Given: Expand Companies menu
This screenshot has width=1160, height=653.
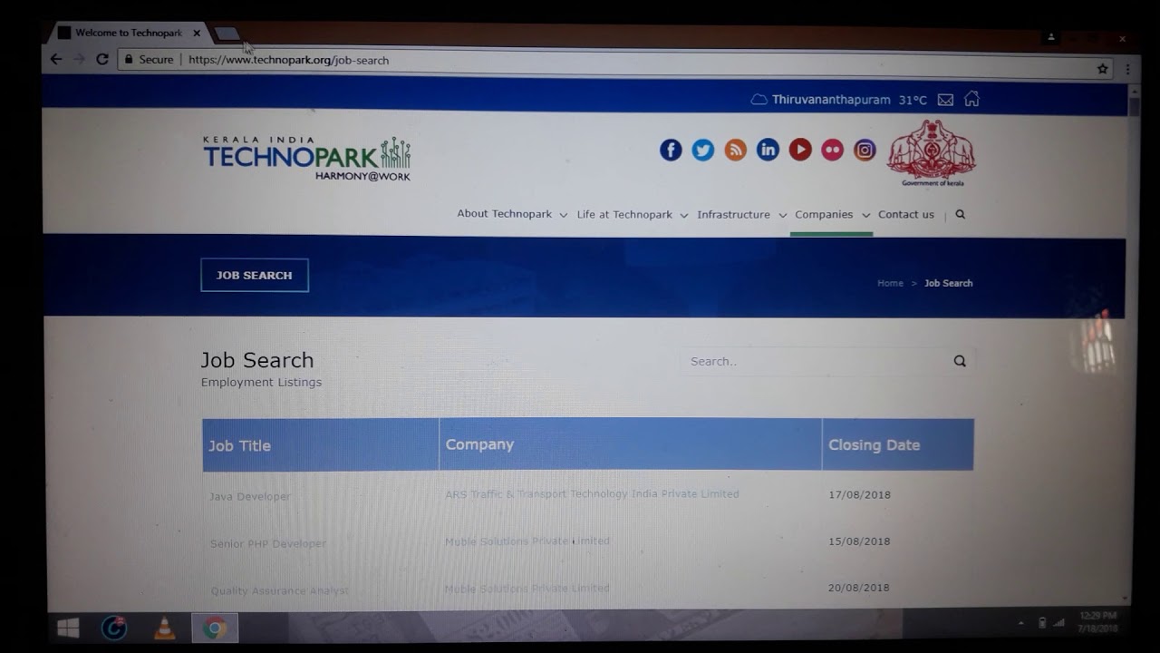Looking at the screenshot, I should coord(833,215).
